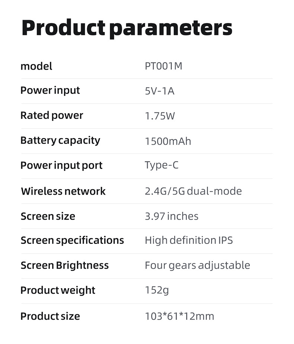Screen dimensions: 294x344
Task: Click the 1500mAh battery value
Action: tap(168, 141)
